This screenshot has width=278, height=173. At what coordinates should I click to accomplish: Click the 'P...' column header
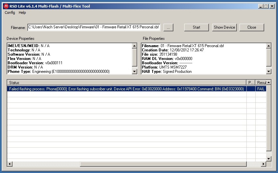(251, 83)
